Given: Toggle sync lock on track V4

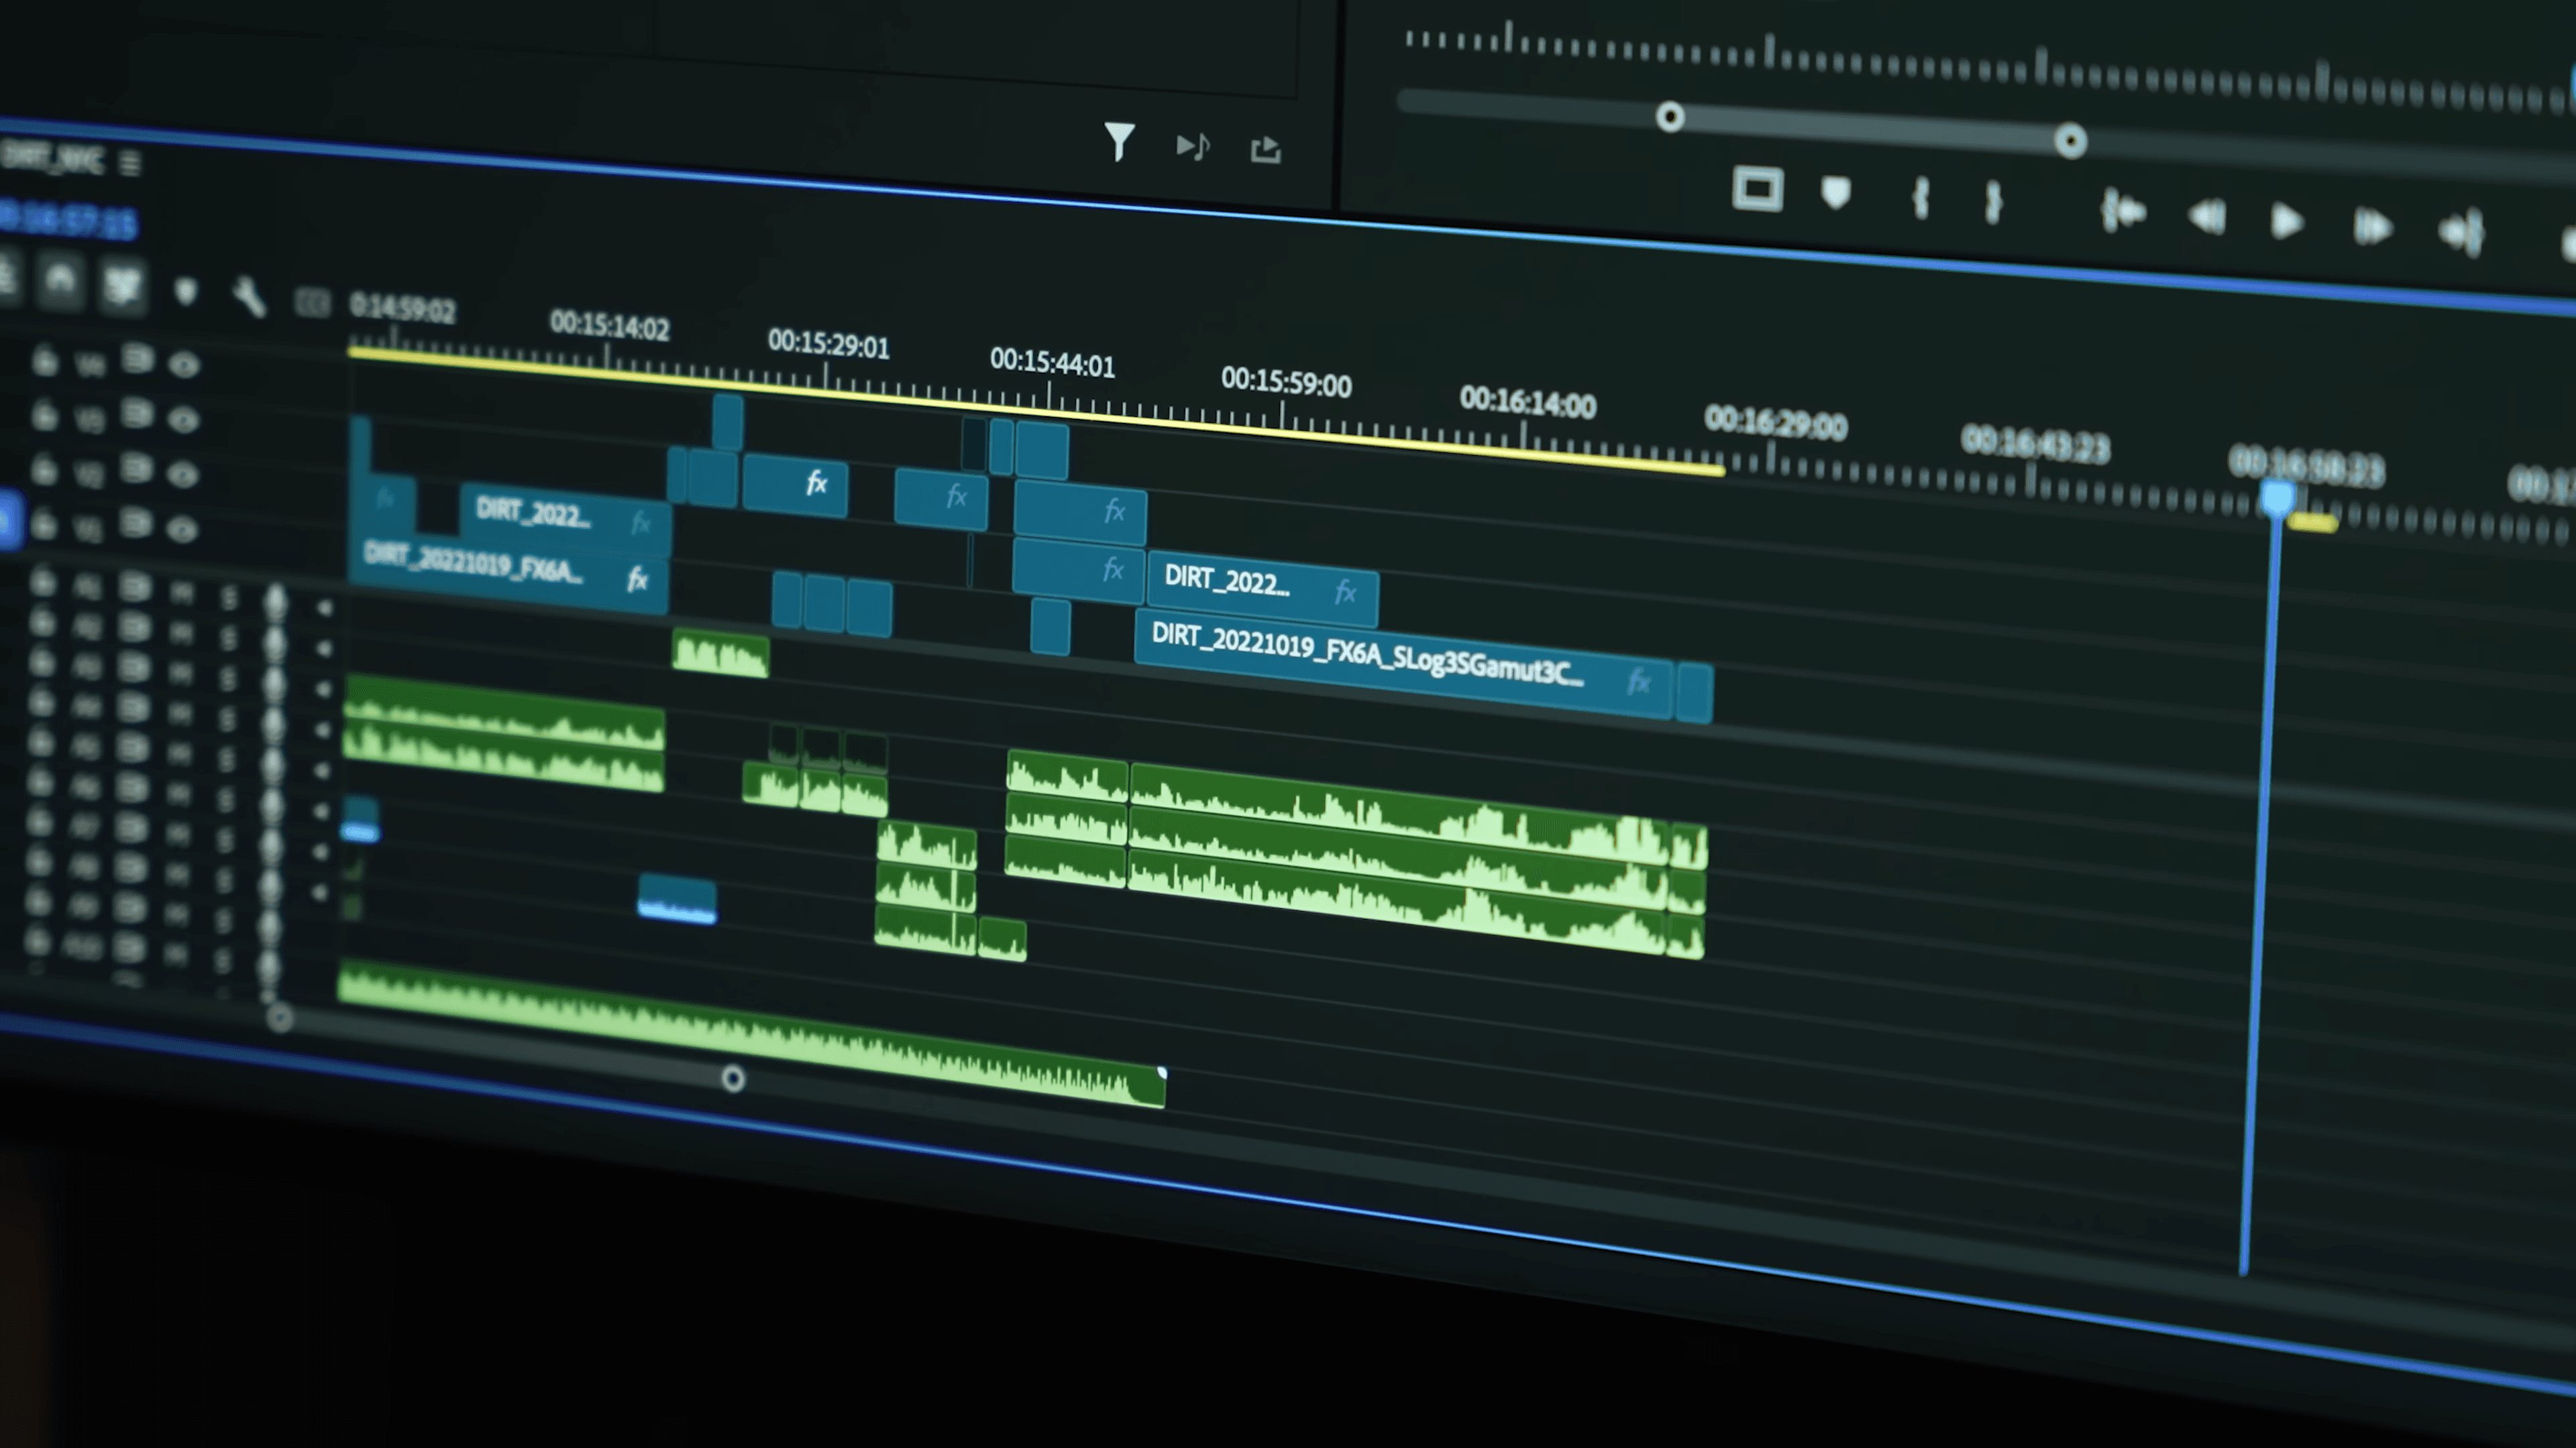Looking at the screenshot, I should 137,358.
